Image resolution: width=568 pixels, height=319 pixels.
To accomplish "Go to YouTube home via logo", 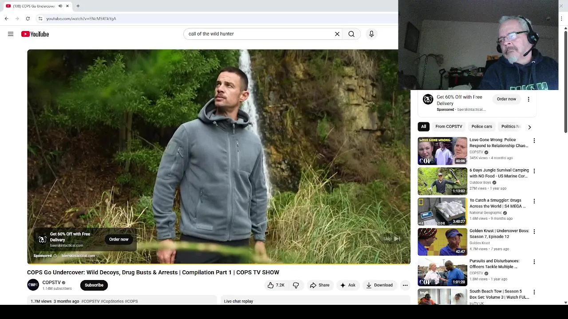I will (35, 34).
